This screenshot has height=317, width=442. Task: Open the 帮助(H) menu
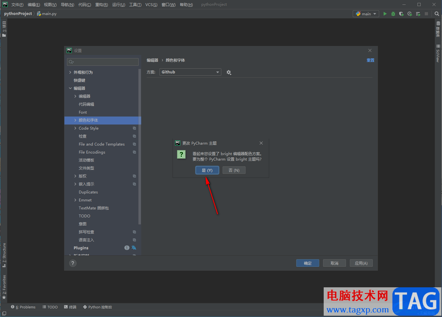[x=186, y=5]
